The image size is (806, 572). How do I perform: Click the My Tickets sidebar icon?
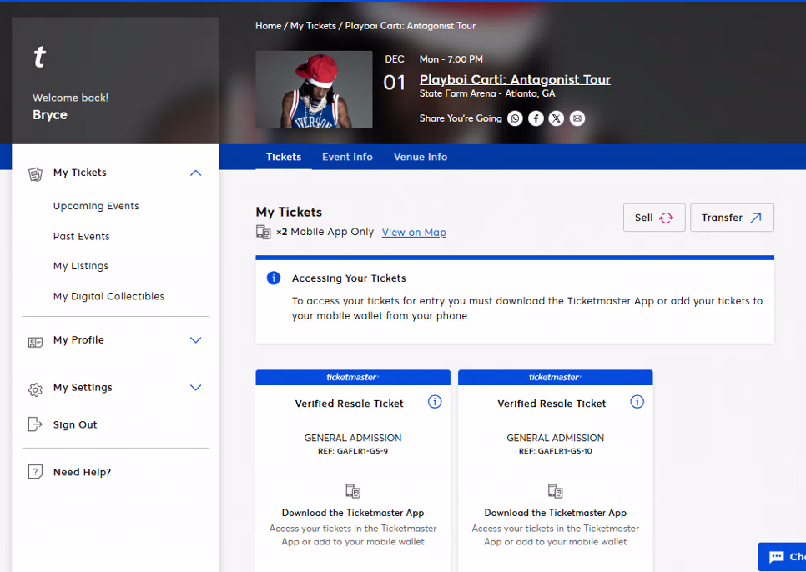pos(35,174)
